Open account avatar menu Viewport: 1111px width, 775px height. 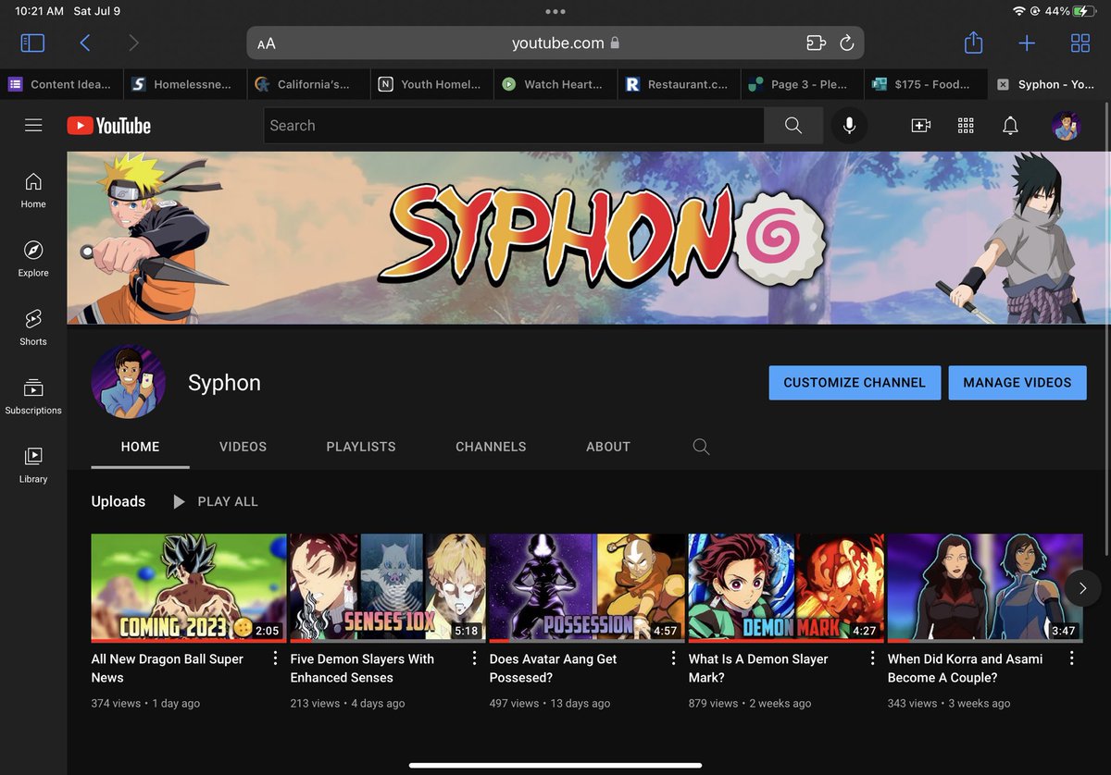[1067, 126]
